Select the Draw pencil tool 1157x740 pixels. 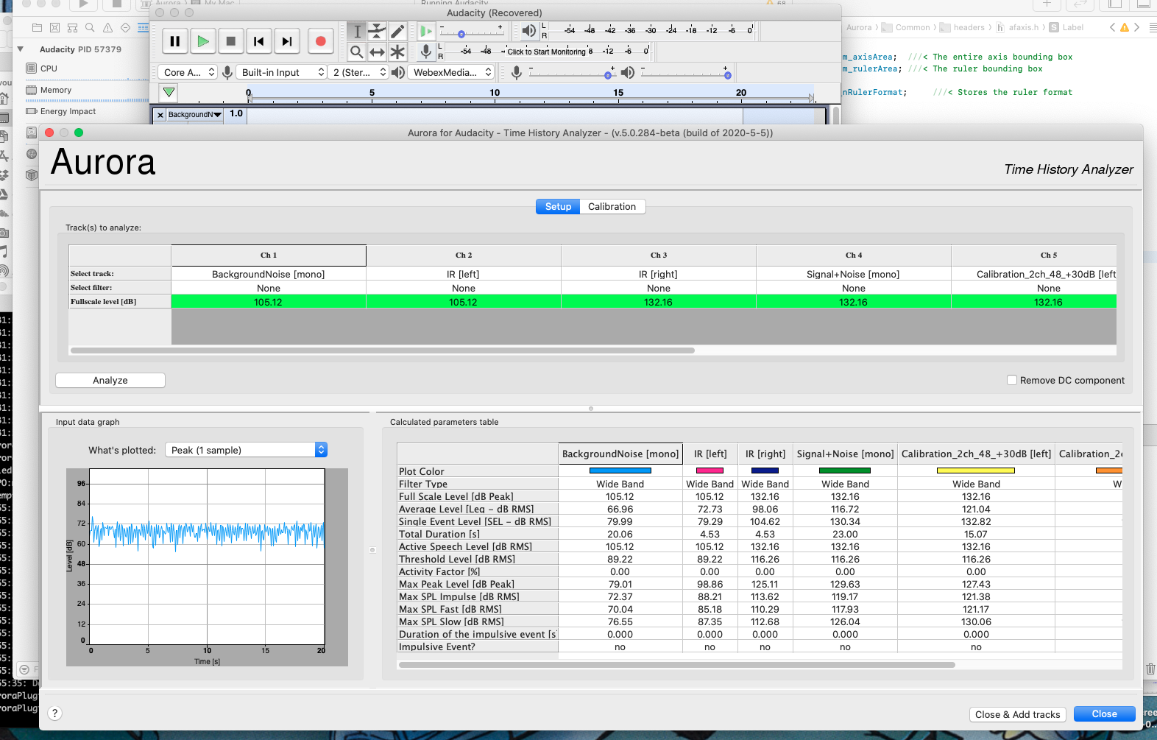tap(397, 31)
